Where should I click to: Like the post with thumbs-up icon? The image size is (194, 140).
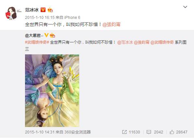pyautogui.click(x=172, y=132)
